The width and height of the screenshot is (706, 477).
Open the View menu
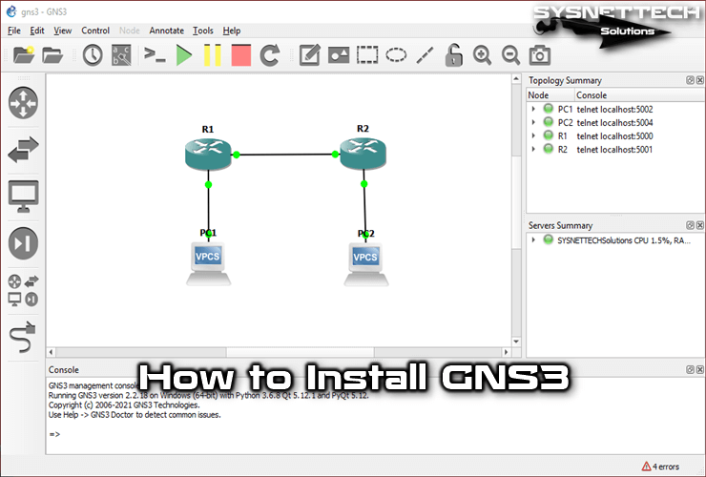pos(63,31)
